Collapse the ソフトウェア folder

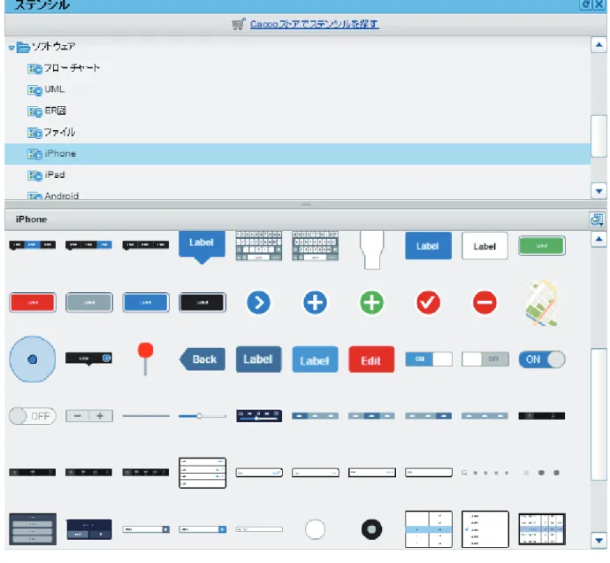tap(11, 48)
